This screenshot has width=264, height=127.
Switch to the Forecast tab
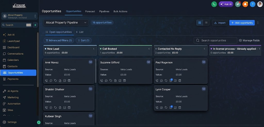point(90,11)
